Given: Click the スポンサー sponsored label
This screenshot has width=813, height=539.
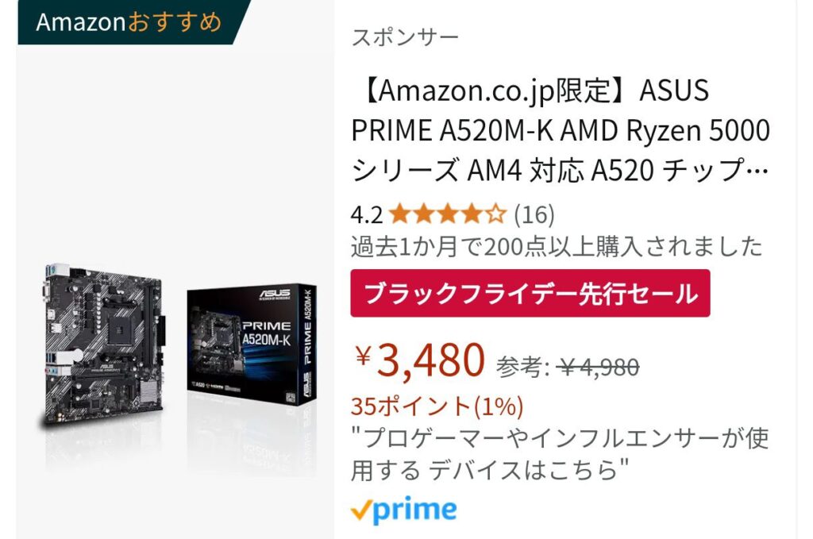Looking at the screenshot, I should pos(405,37).
